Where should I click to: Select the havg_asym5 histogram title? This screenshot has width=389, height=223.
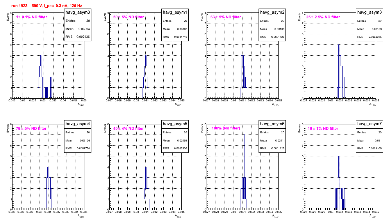[175, 124]
